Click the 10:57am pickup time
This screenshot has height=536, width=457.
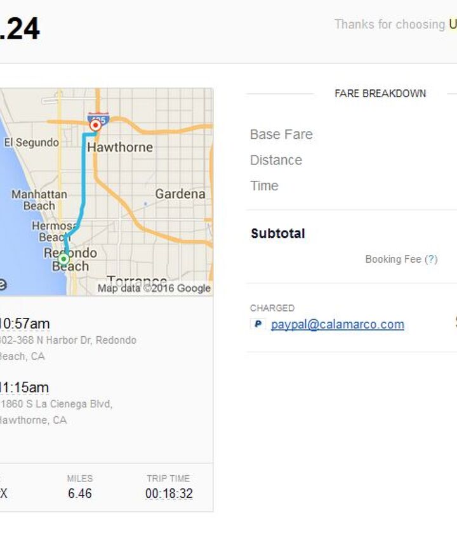click(24, 324)
